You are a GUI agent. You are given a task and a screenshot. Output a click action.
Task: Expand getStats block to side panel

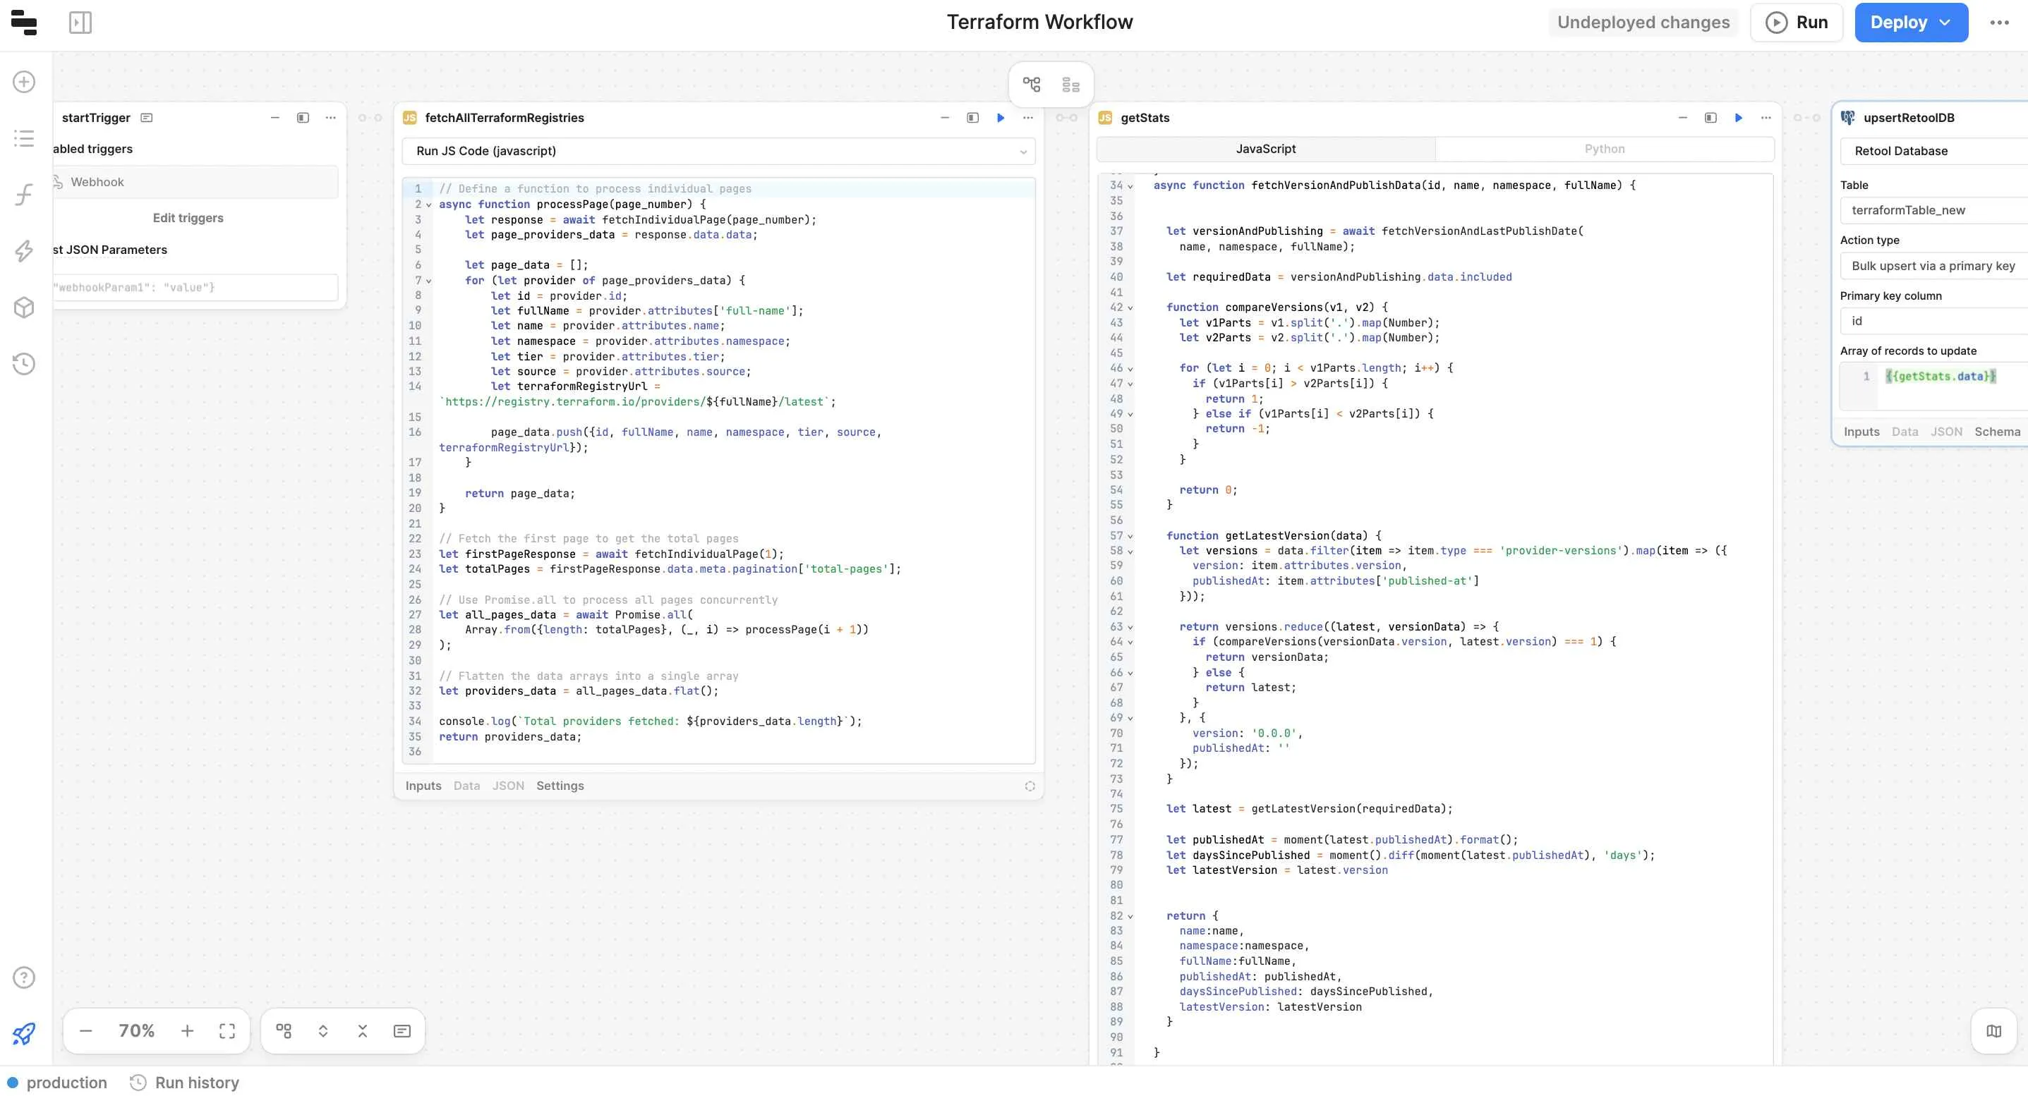pos(1710,118)
